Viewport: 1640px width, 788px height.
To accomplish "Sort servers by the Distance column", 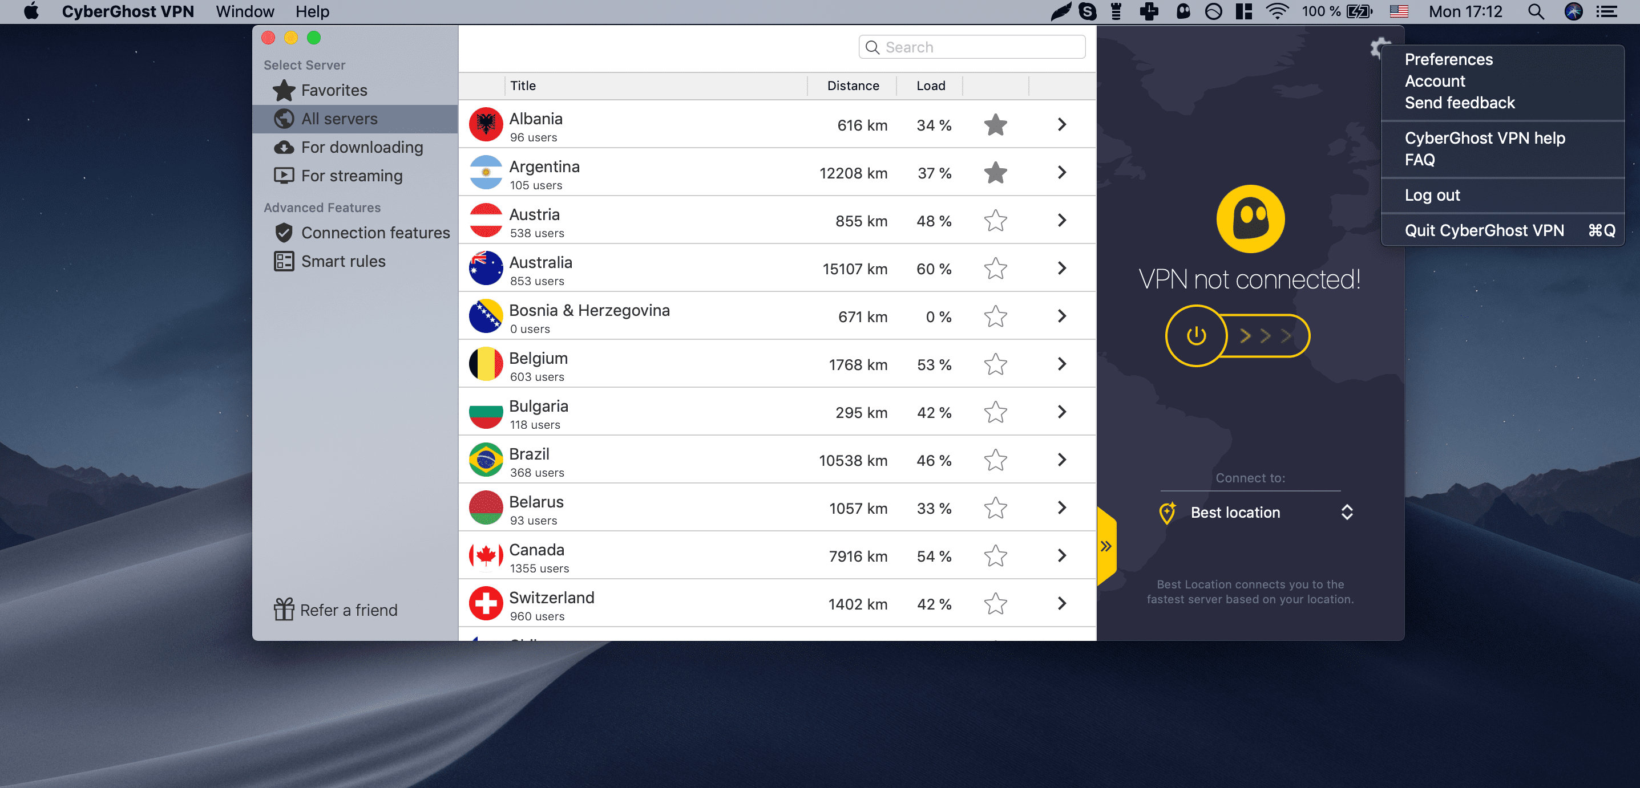I will [853, 86].
